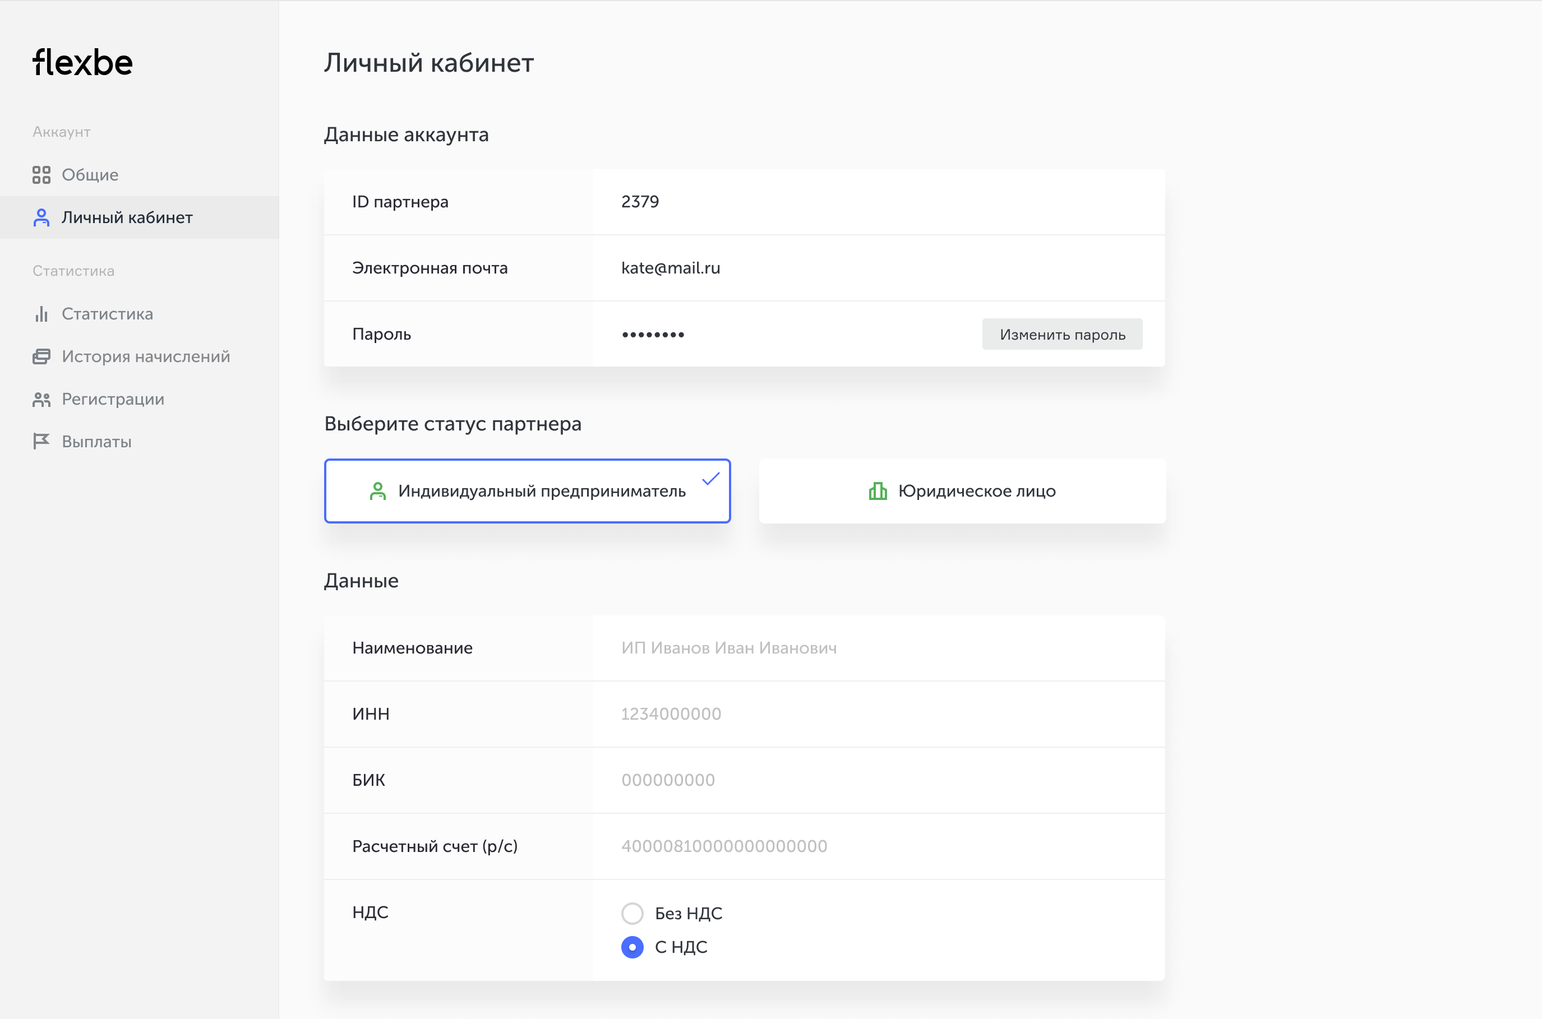Click the Регистрации people icon
The width and height of the screenshot is (1542, 1019).
click(x=41, y=400)
